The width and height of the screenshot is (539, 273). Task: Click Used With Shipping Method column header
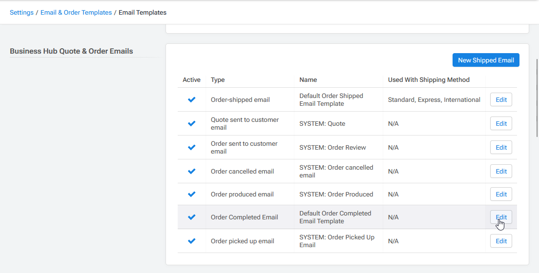429,79
